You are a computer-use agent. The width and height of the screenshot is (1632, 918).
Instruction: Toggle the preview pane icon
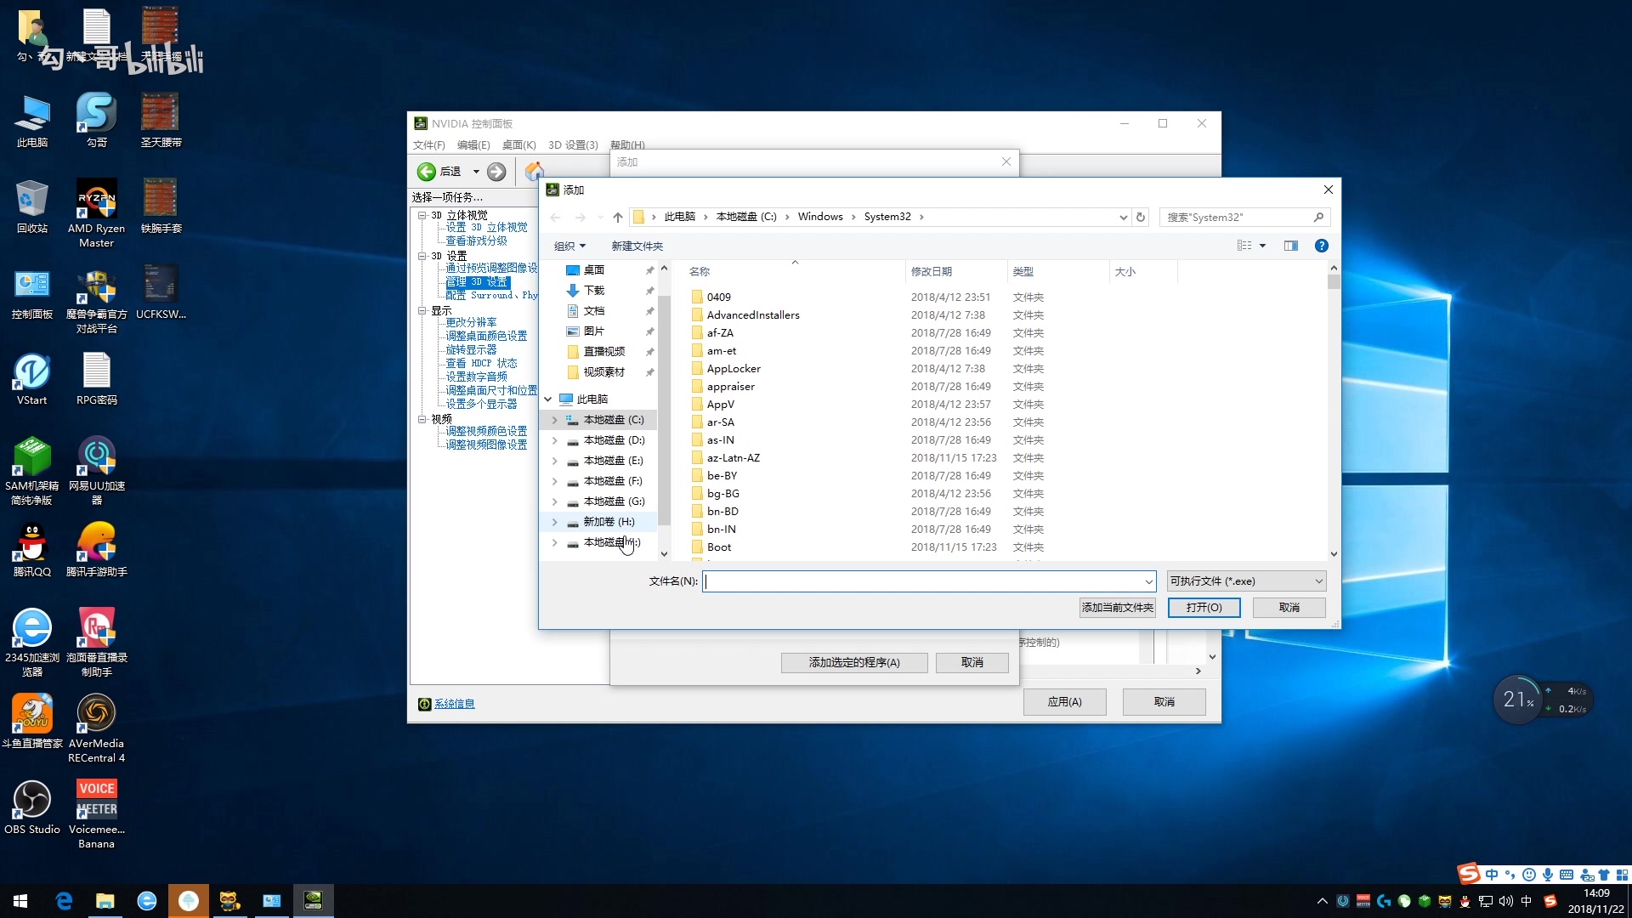tap(1291, 246)
